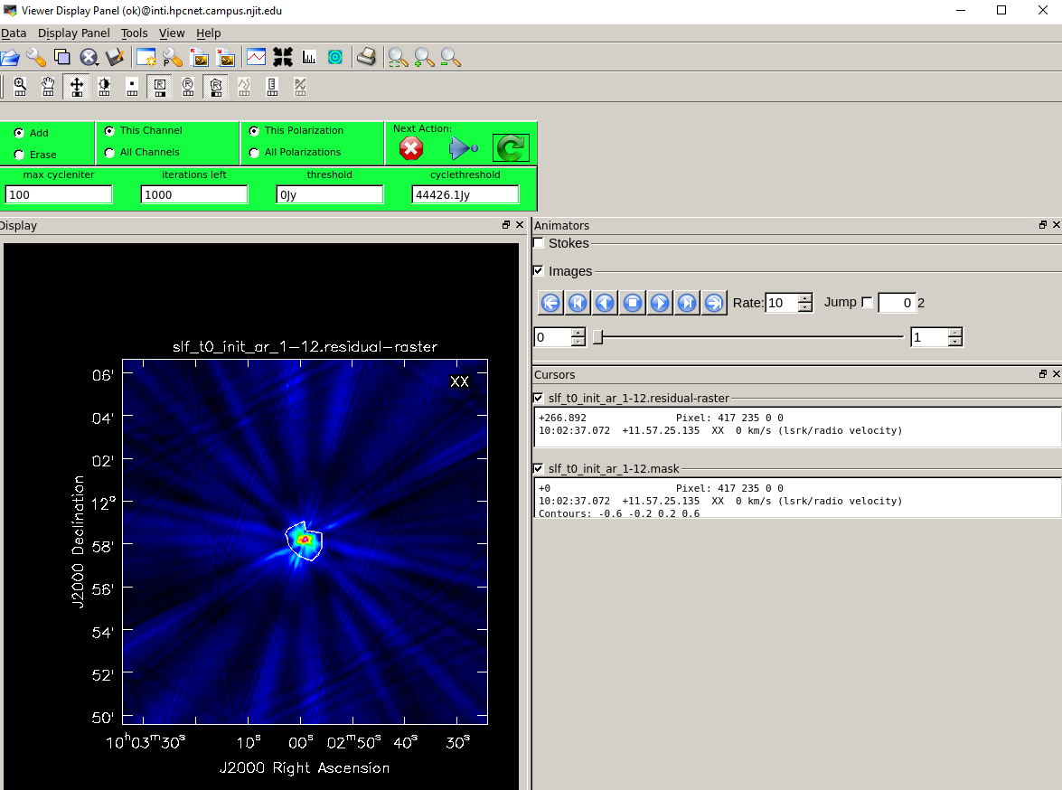Click the image frame slider track
Viewport: 1062px width, 790px height.
pos(748,337)
